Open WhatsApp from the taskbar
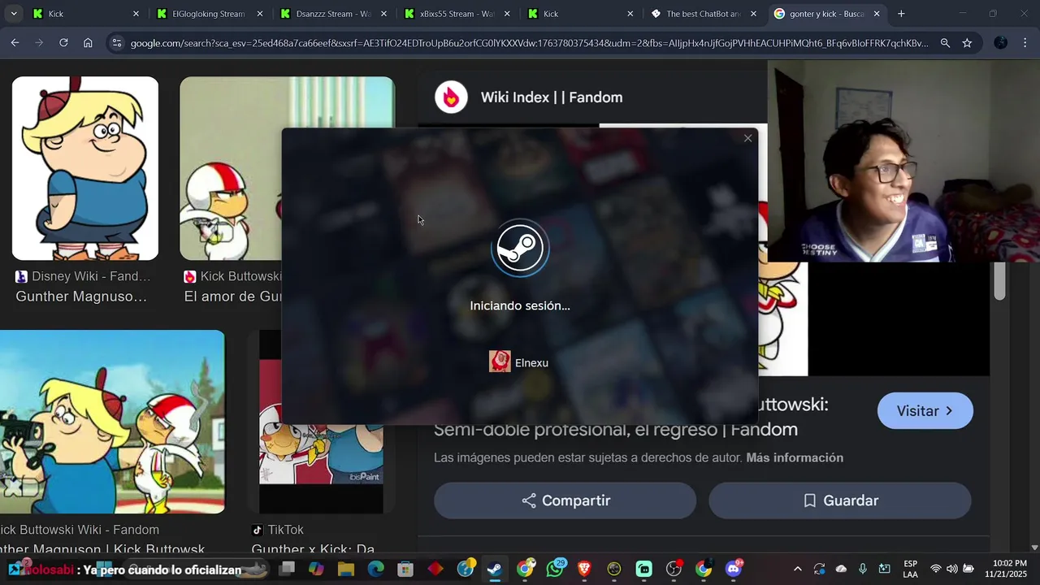 click(x=555, y=569)
